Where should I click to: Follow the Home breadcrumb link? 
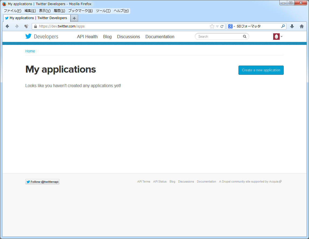[x=30, y=51]
